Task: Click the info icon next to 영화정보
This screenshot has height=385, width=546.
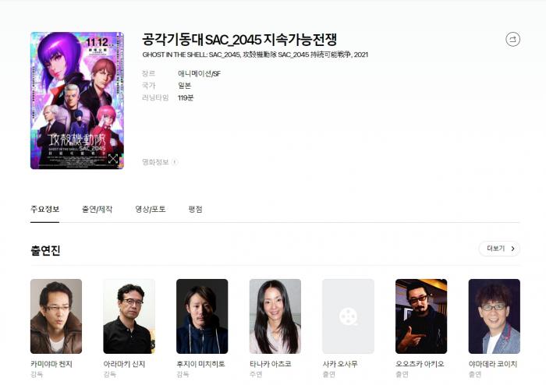Action: coord(174,162)
